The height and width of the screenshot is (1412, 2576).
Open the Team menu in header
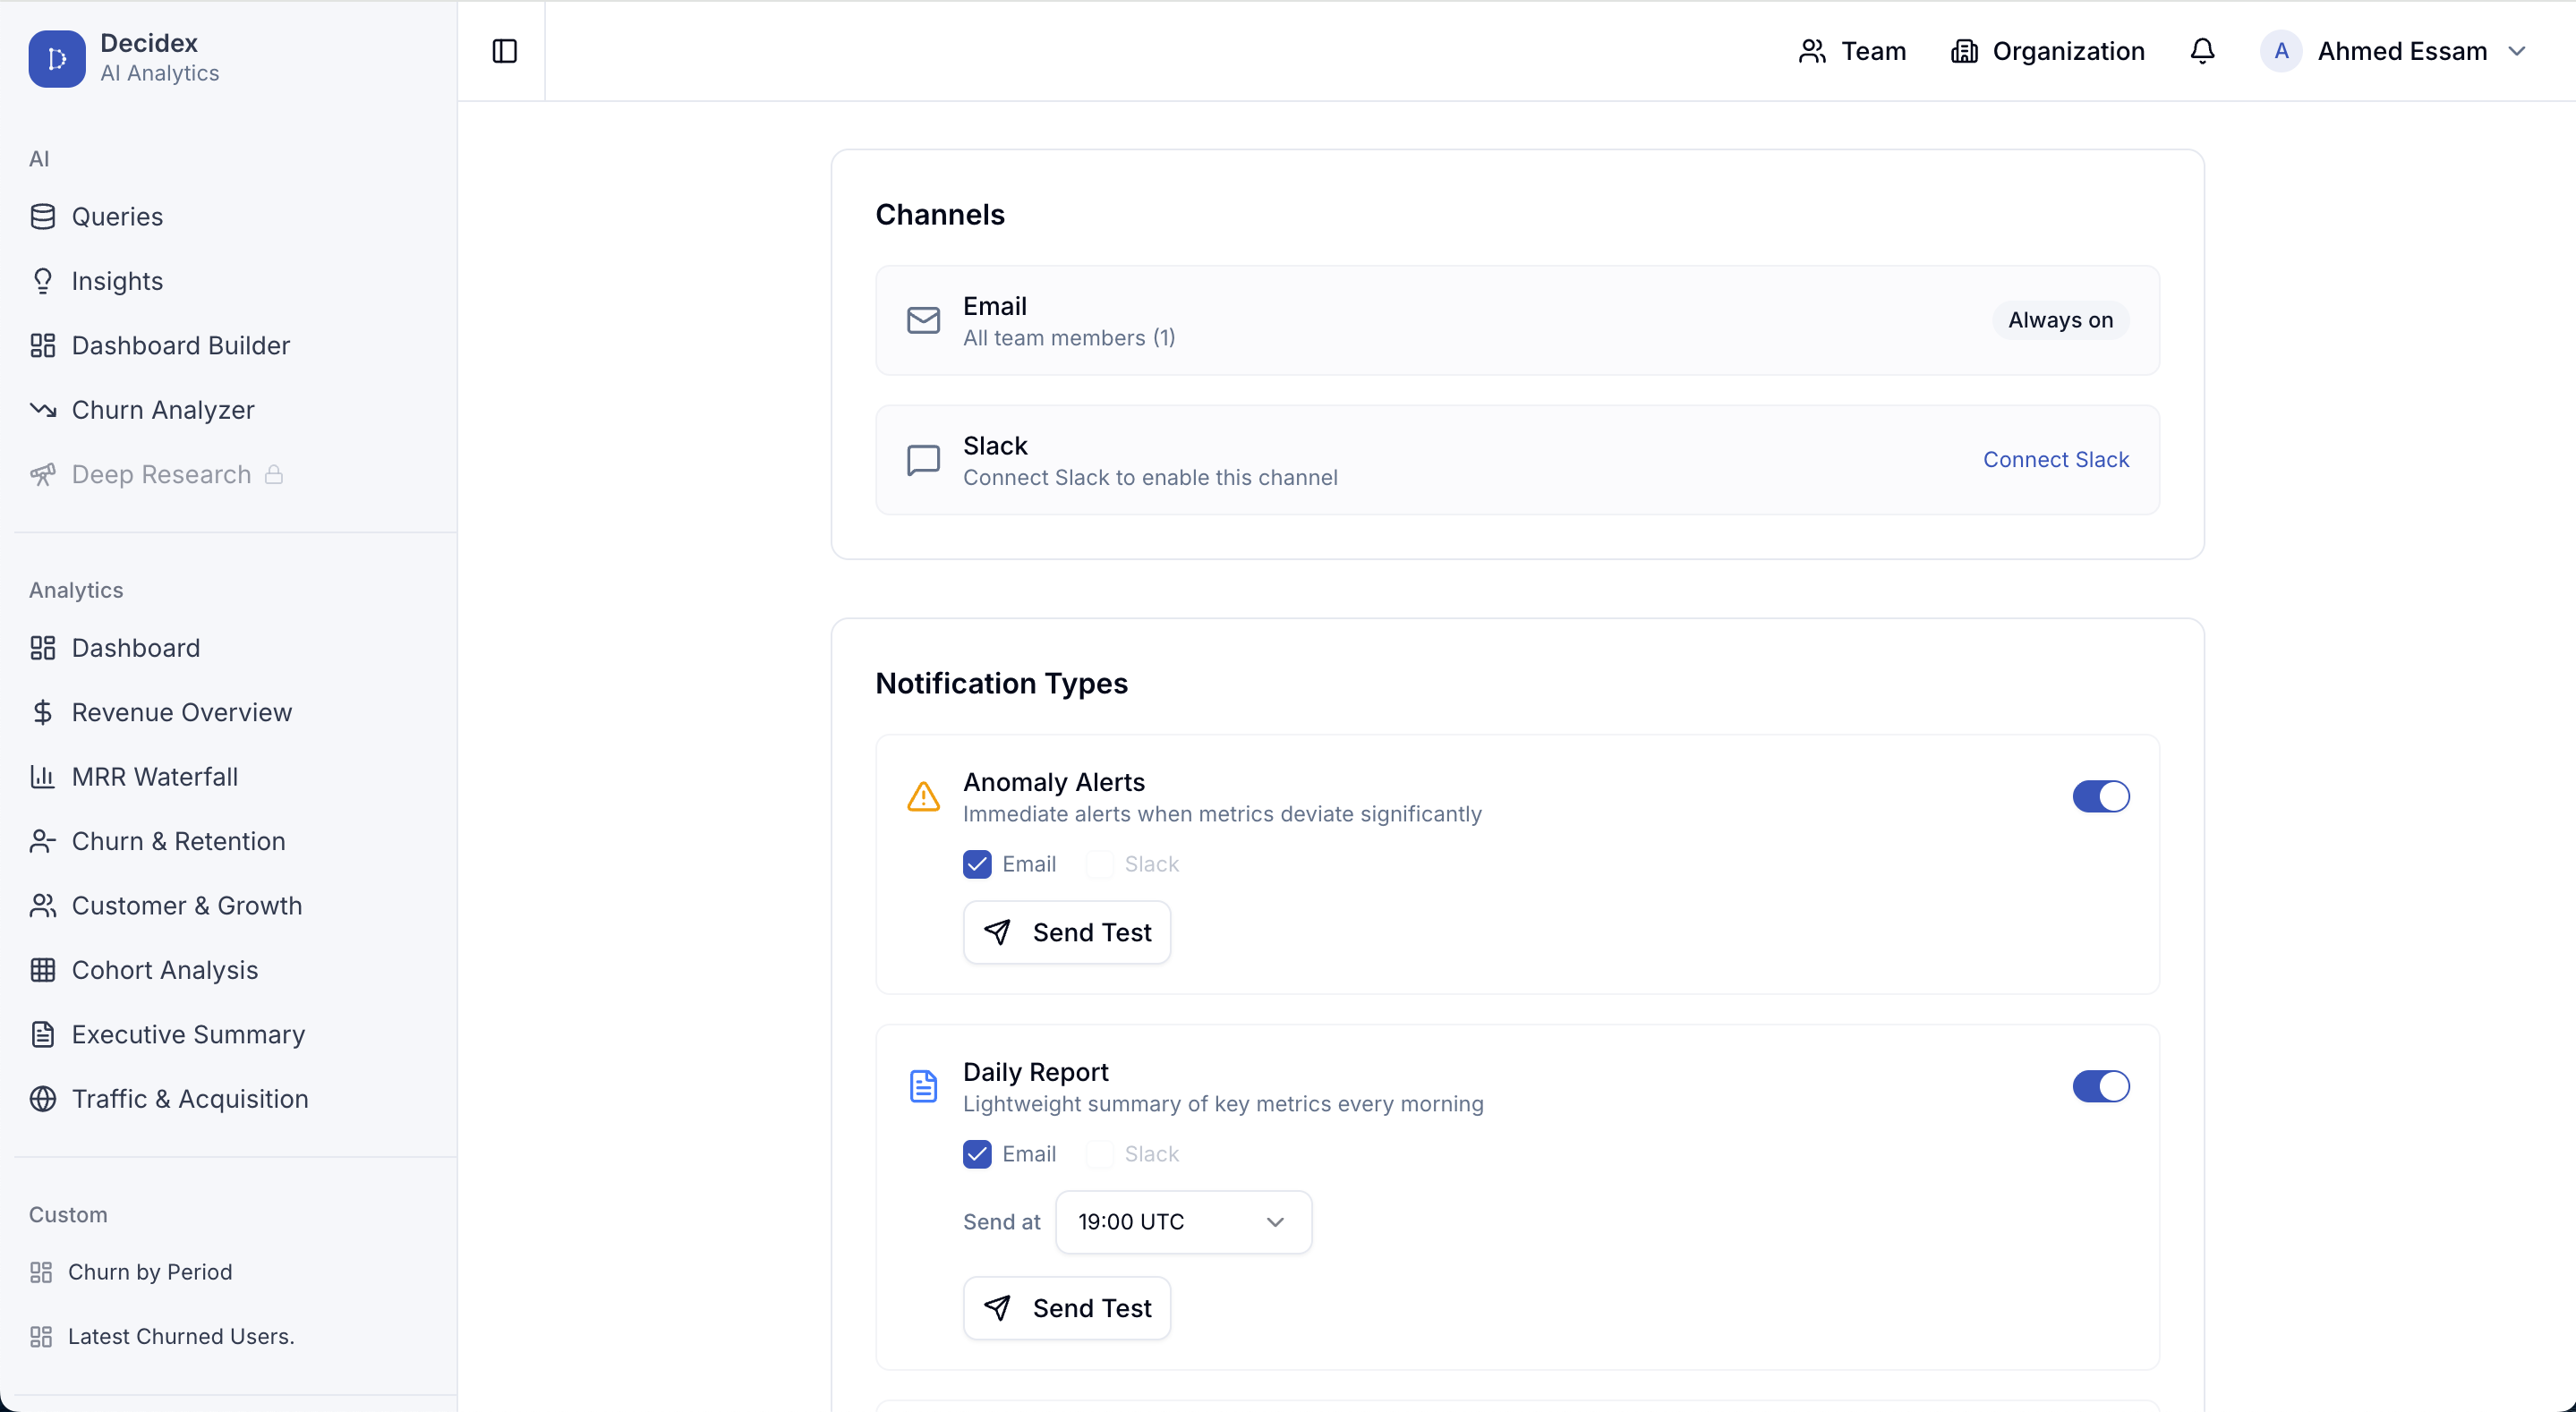pyautogui.click(x=1852, y=51)
